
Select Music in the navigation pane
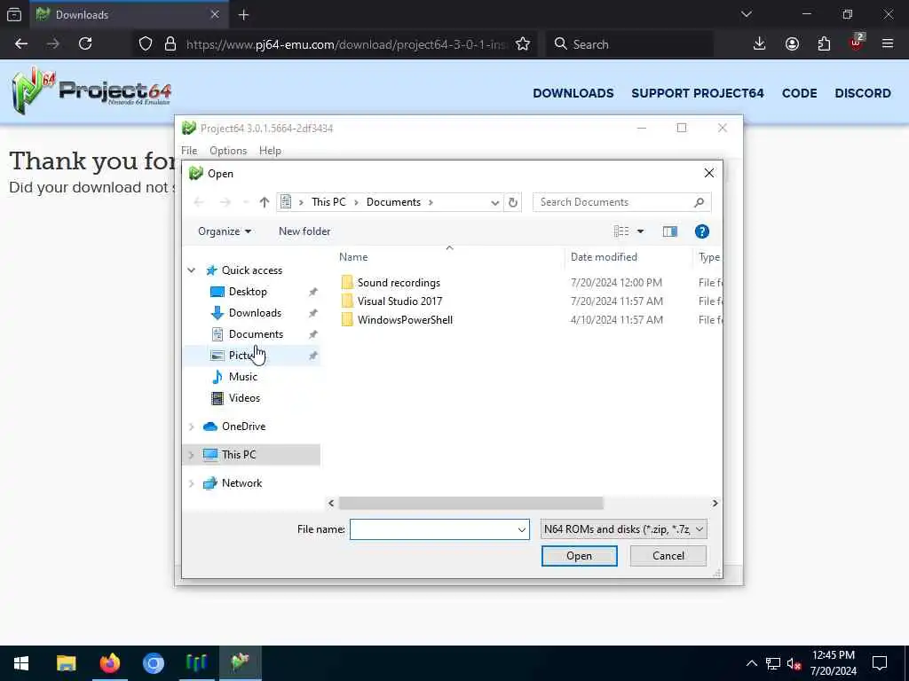click(242, 377)
